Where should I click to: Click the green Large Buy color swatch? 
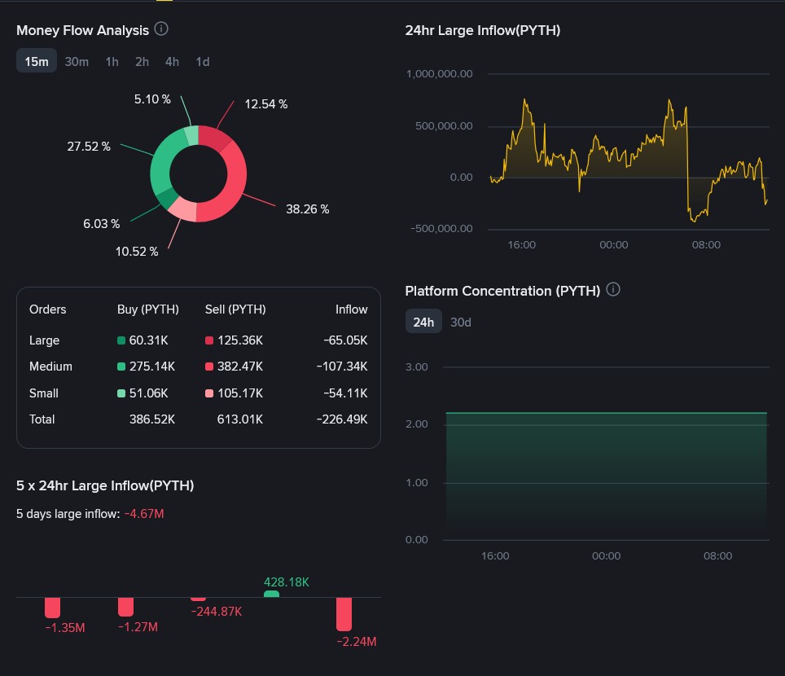[121, 341]
